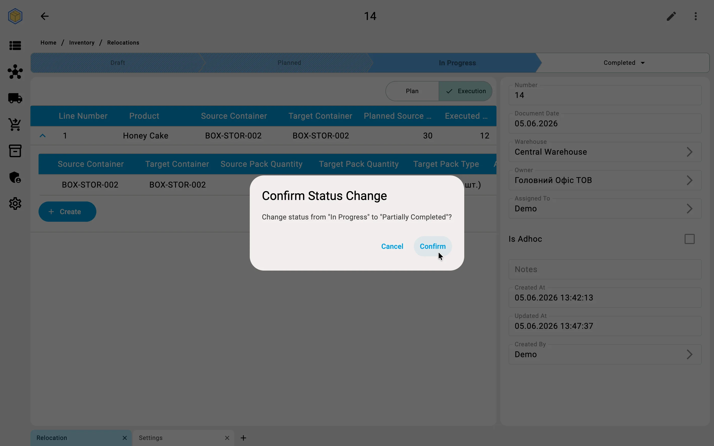Image resolution: width=714 pixels, height=446 pixels.
Task: Click the back arrow icon
Action: pos(45,16)
